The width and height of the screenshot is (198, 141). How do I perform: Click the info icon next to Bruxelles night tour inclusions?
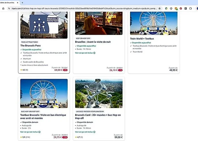point(94,53)
